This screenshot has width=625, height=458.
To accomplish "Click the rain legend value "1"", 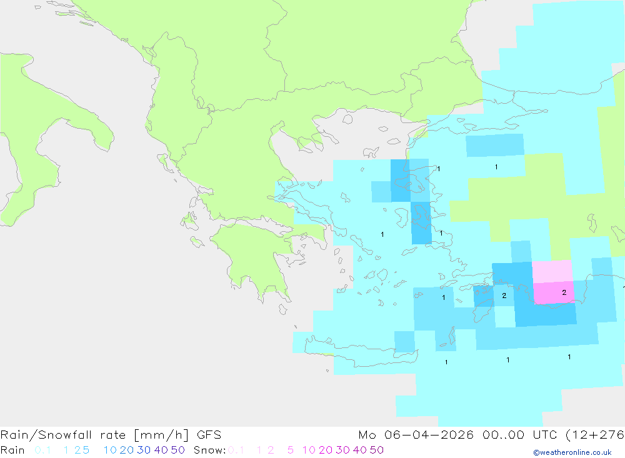I will pyautogui.click(x=66, y=450).
